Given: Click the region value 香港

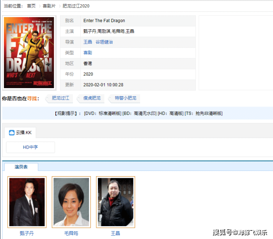Looking at the screenshot, I should (x=88, y=64).
